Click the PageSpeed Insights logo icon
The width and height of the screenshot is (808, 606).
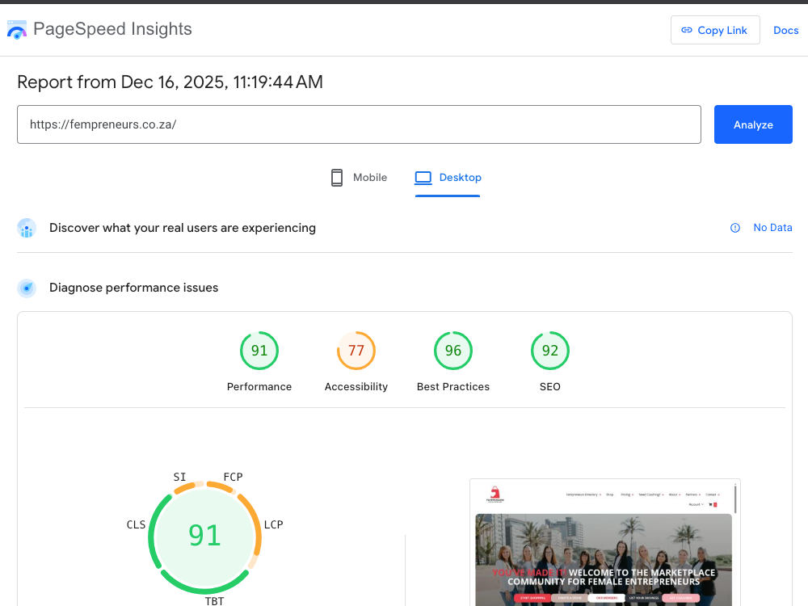pyautogui.click(x=16, y=30)
